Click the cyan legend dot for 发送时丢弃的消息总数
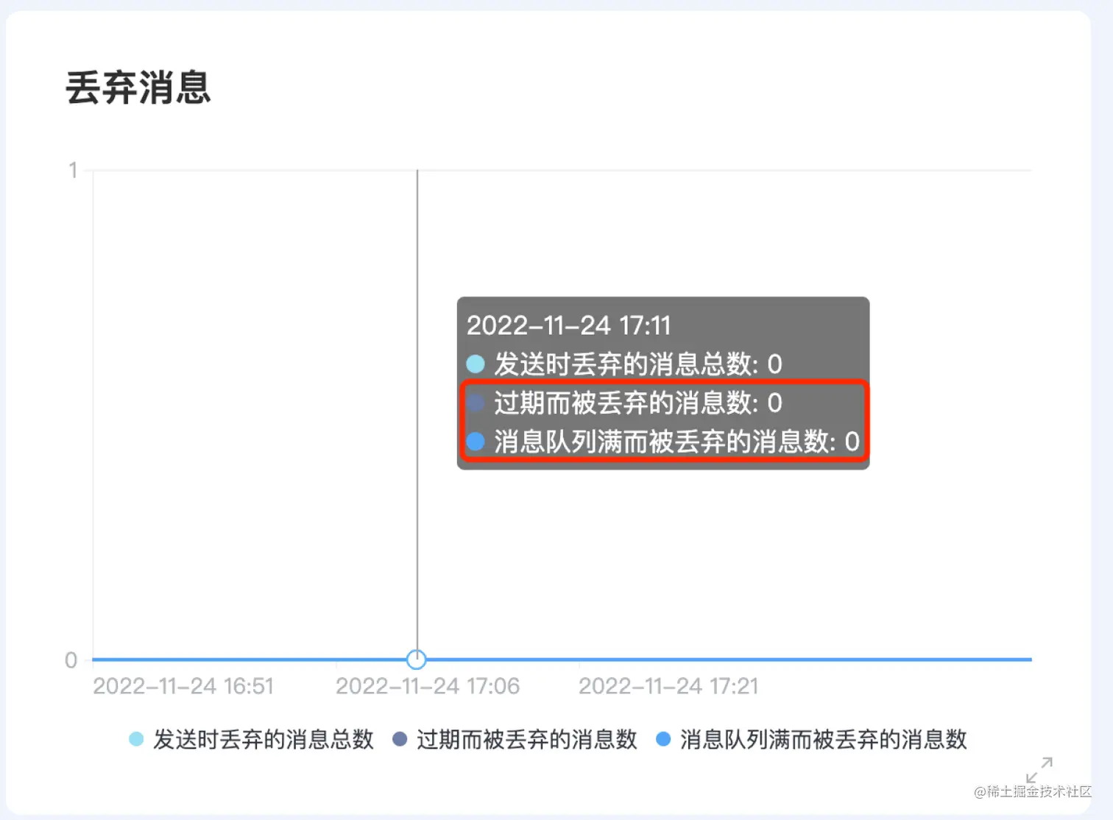Viewport: 1113px width, 820px height. (x=136, y=738)
